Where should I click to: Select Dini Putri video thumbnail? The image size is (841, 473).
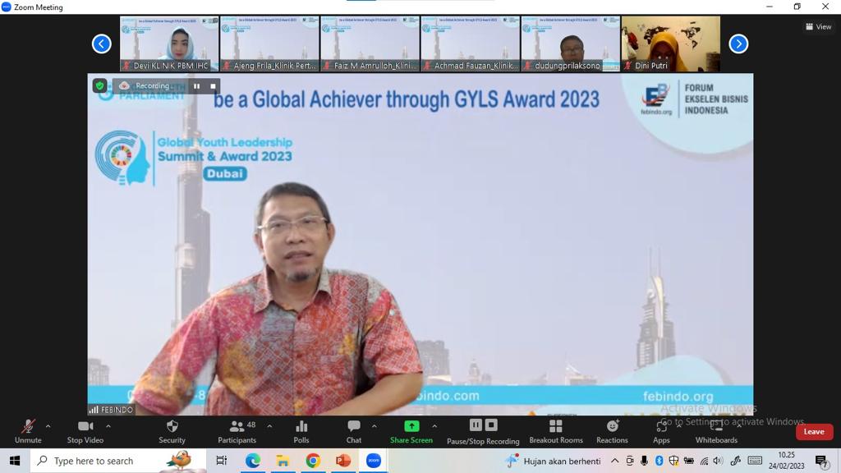point(671,44)
